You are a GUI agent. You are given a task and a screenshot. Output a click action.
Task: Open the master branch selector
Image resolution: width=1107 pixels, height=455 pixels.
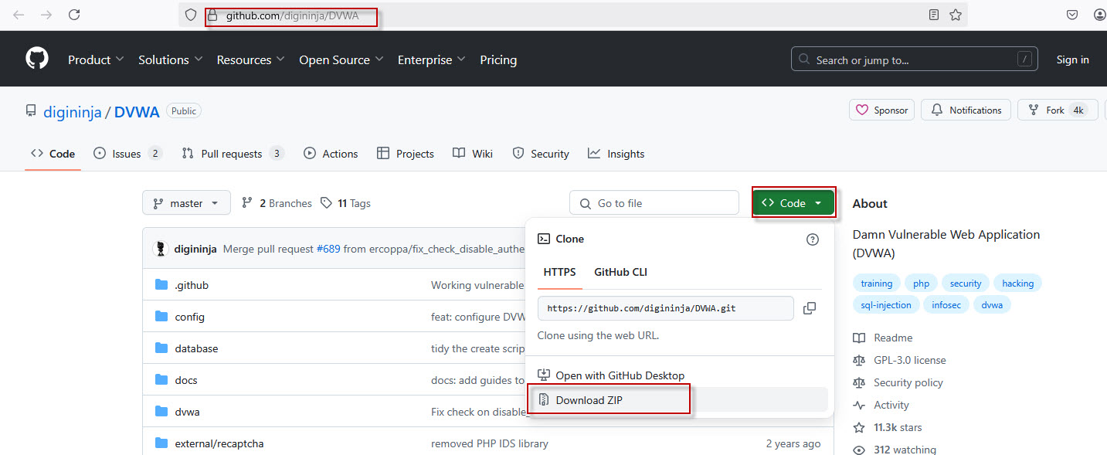click(x=186, y=203)
